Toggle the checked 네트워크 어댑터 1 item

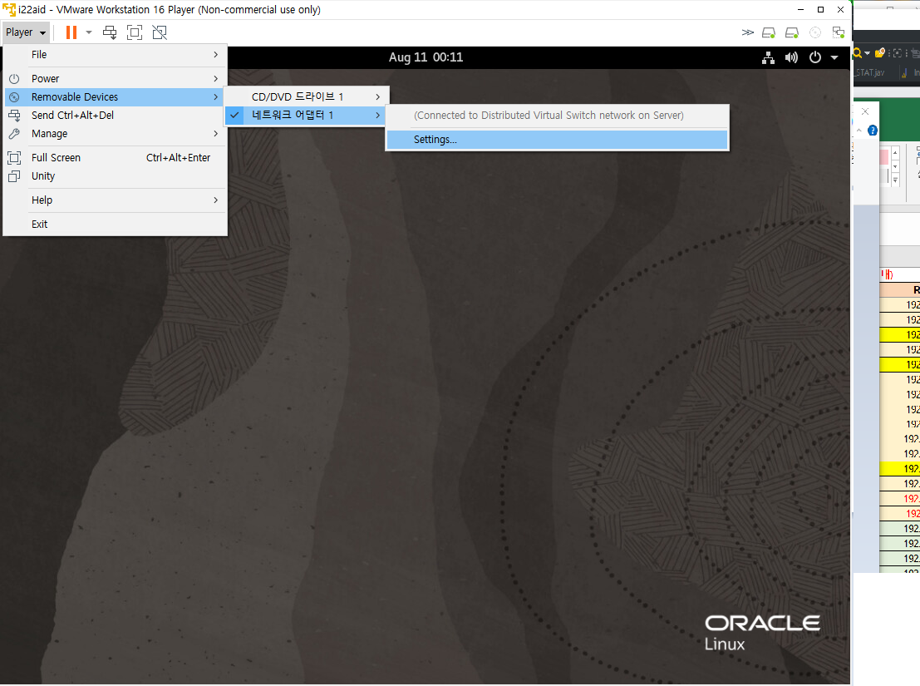(307, 115)
